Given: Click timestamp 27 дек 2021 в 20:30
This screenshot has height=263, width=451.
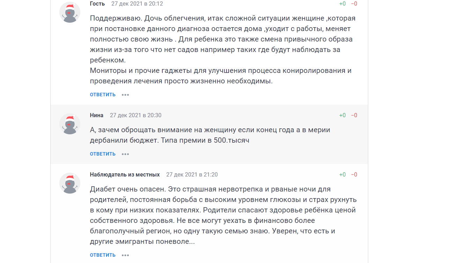Looking at the screenshot, I should 136,115.
